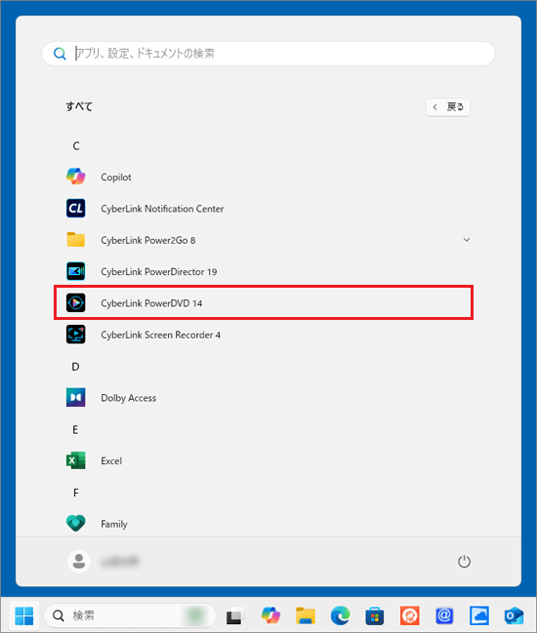Select CyberLink Screen Recorder 4 label

point(160,335)
